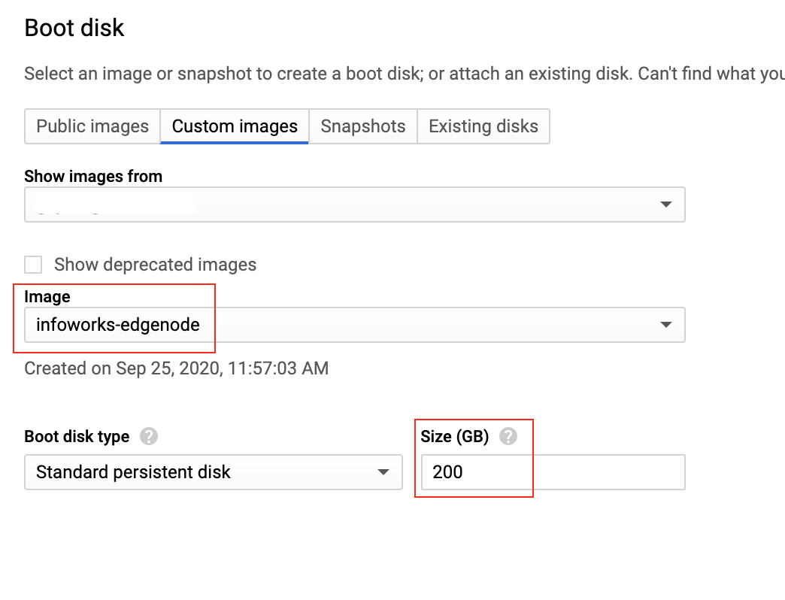Click the 'Show images from' label

[x=93, y=176]
